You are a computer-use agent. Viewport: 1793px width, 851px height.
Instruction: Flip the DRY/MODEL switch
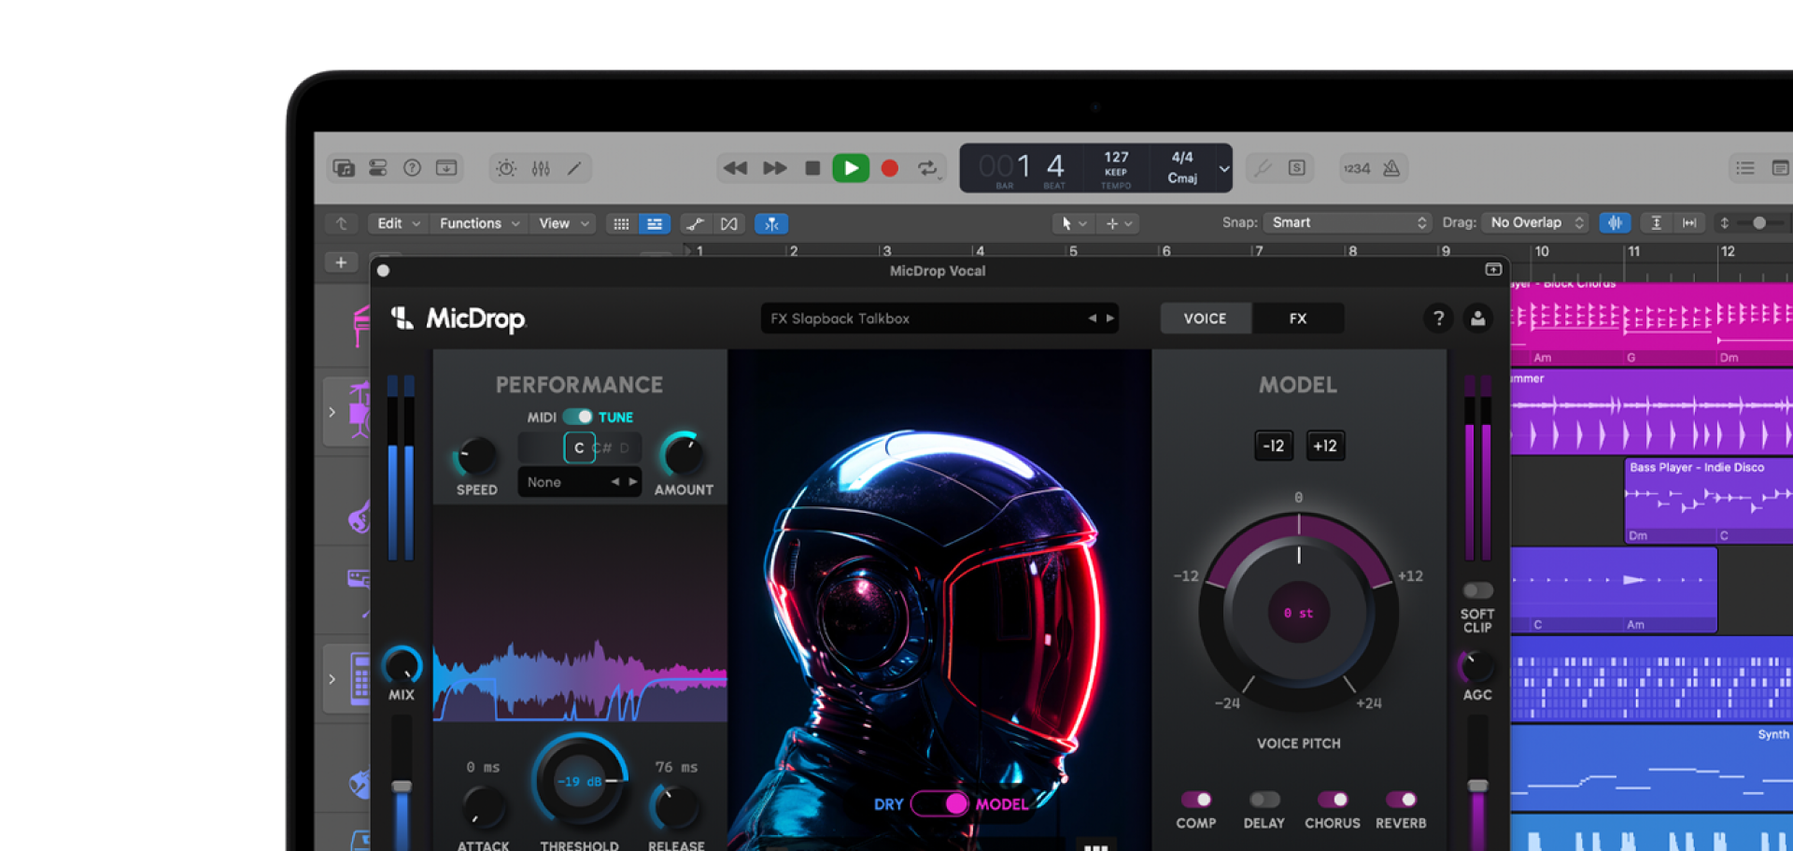click(939, 803)
